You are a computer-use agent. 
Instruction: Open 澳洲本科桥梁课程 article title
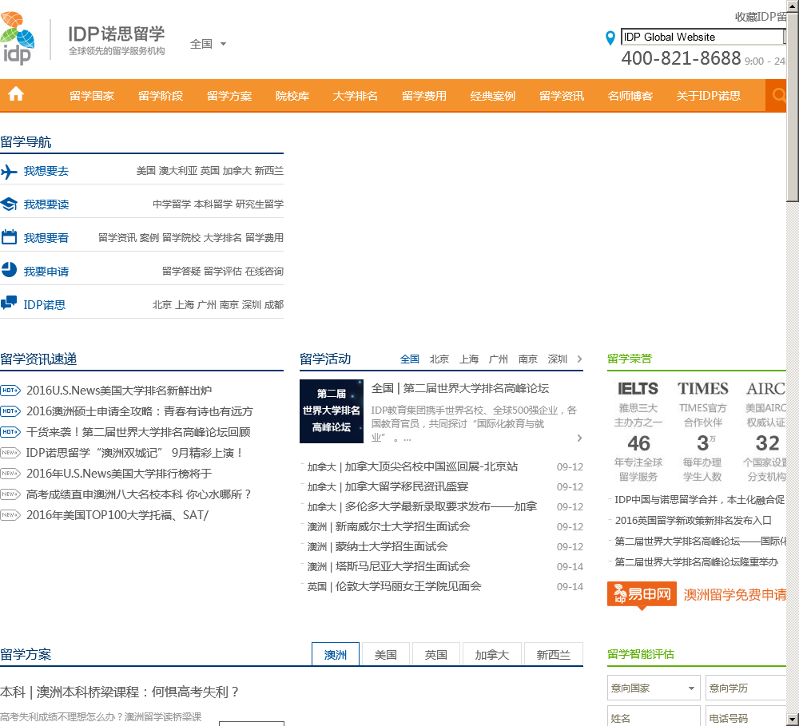point(119,692)
